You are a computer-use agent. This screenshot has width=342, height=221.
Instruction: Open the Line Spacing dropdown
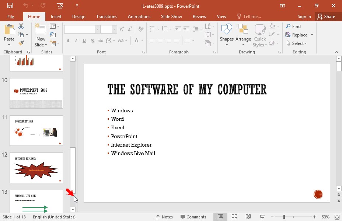pos(197,29)
